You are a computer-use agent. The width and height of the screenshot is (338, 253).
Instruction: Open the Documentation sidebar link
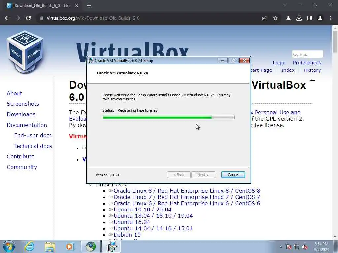pos(26,125)
